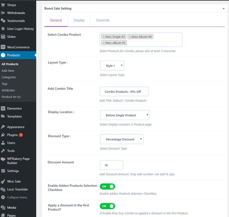Image resolution: width=229 pixels, height=217 pixels.
Task: Click the Add Combo Title field
Action: [x=124, y=91]
